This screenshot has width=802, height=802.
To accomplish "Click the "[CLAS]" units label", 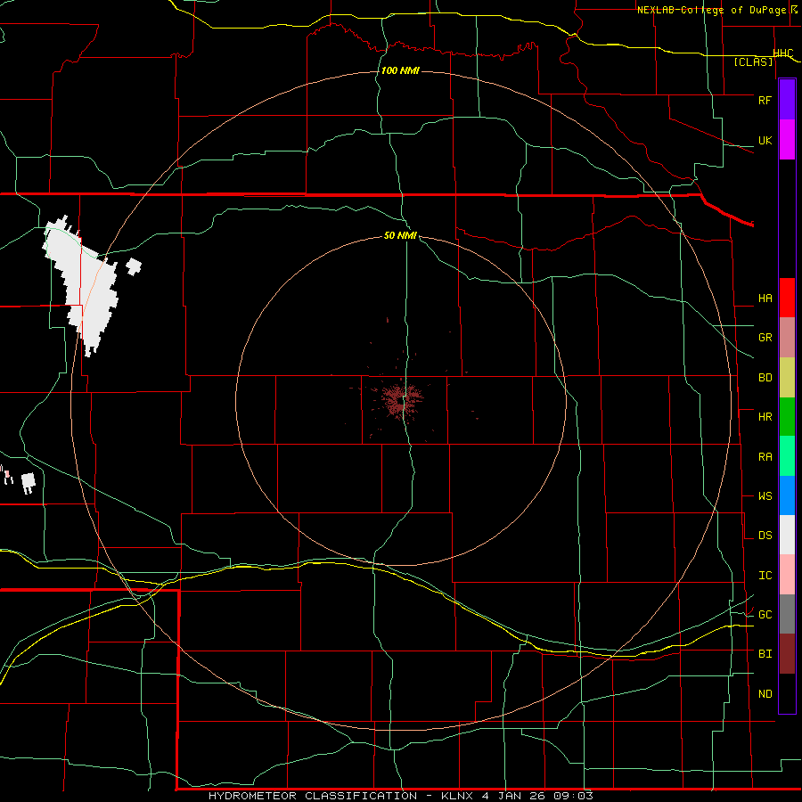I will [x=753, y=61].
